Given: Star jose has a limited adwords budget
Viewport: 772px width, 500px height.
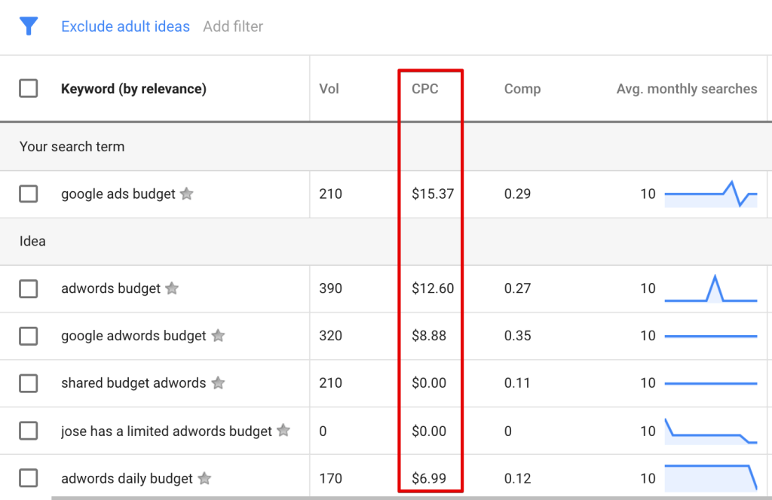Looking at the screenshot, I should coord(283,430).
